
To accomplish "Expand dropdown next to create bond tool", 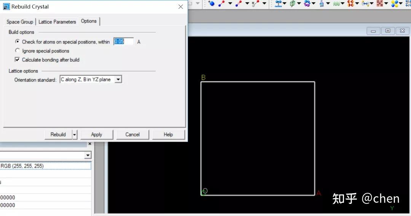I will click(x=230, y=3).
